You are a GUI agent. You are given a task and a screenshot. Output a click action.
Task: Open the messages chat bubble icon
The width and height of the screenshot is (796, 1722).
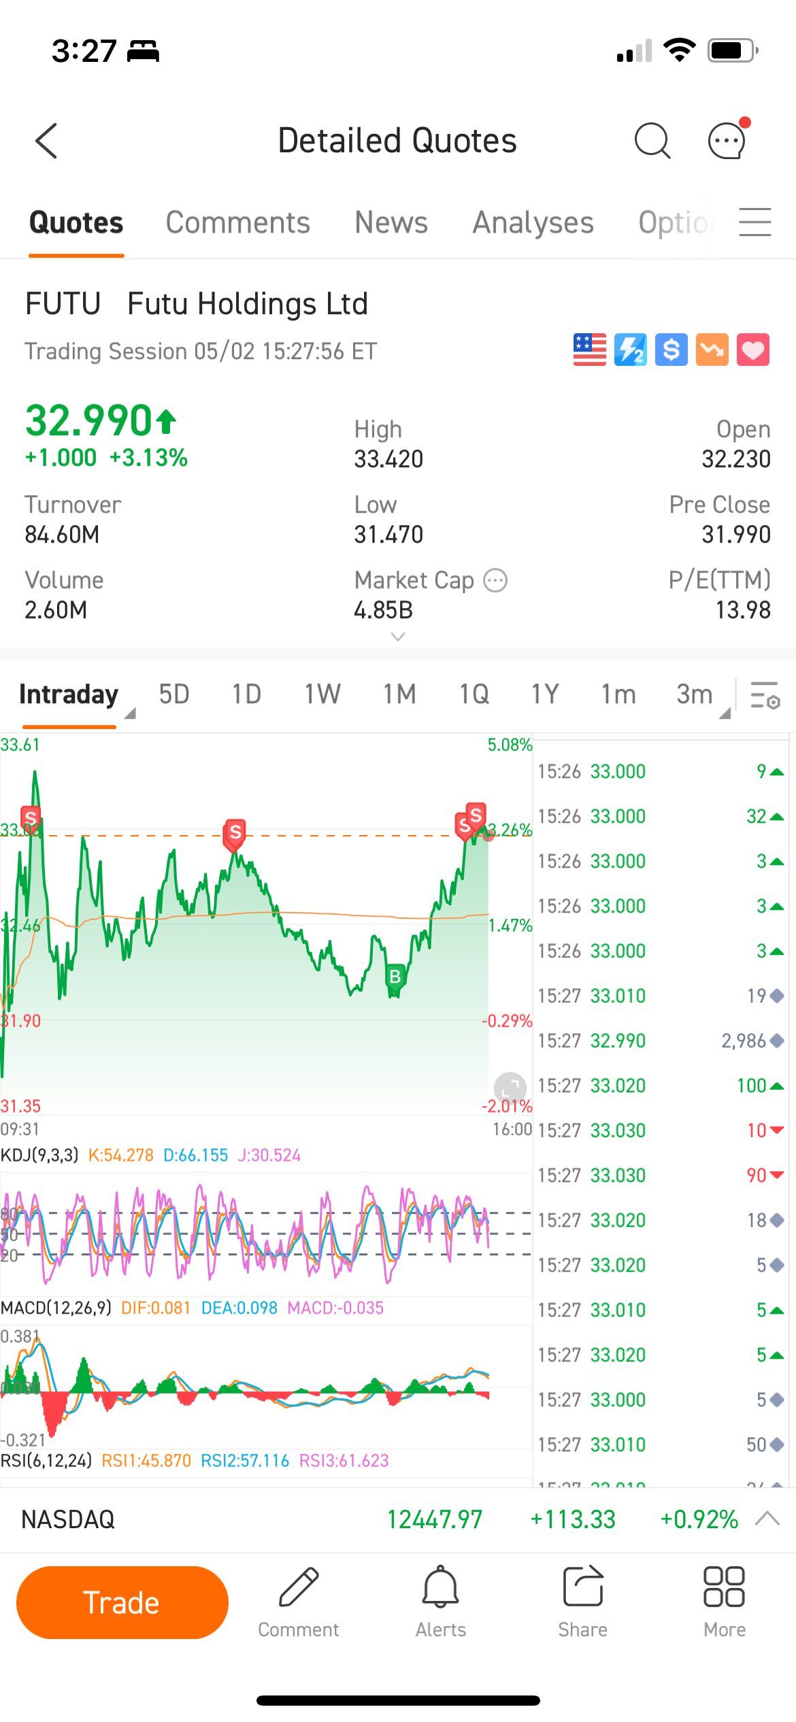point(728,139)
